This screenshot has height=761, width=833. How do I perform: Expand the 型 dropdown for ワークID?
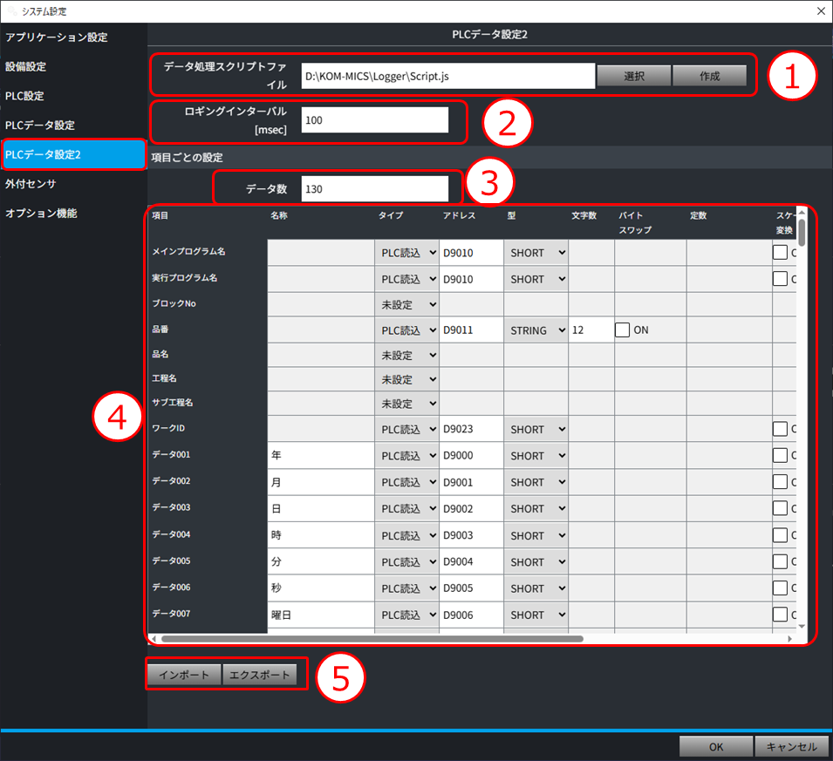(x=536, y=430)
